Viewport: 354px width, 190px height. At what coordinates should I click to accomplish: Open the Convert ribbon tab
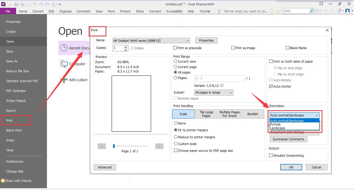[x=38, y=11]
